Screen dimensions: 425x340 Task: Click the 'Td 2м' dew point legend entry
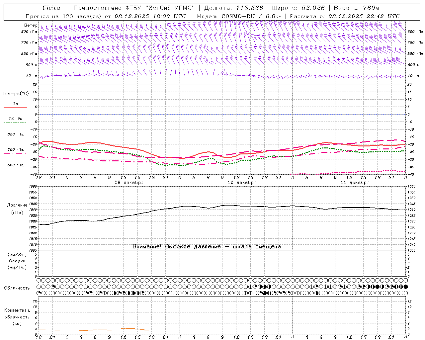(x=16, y=119)
